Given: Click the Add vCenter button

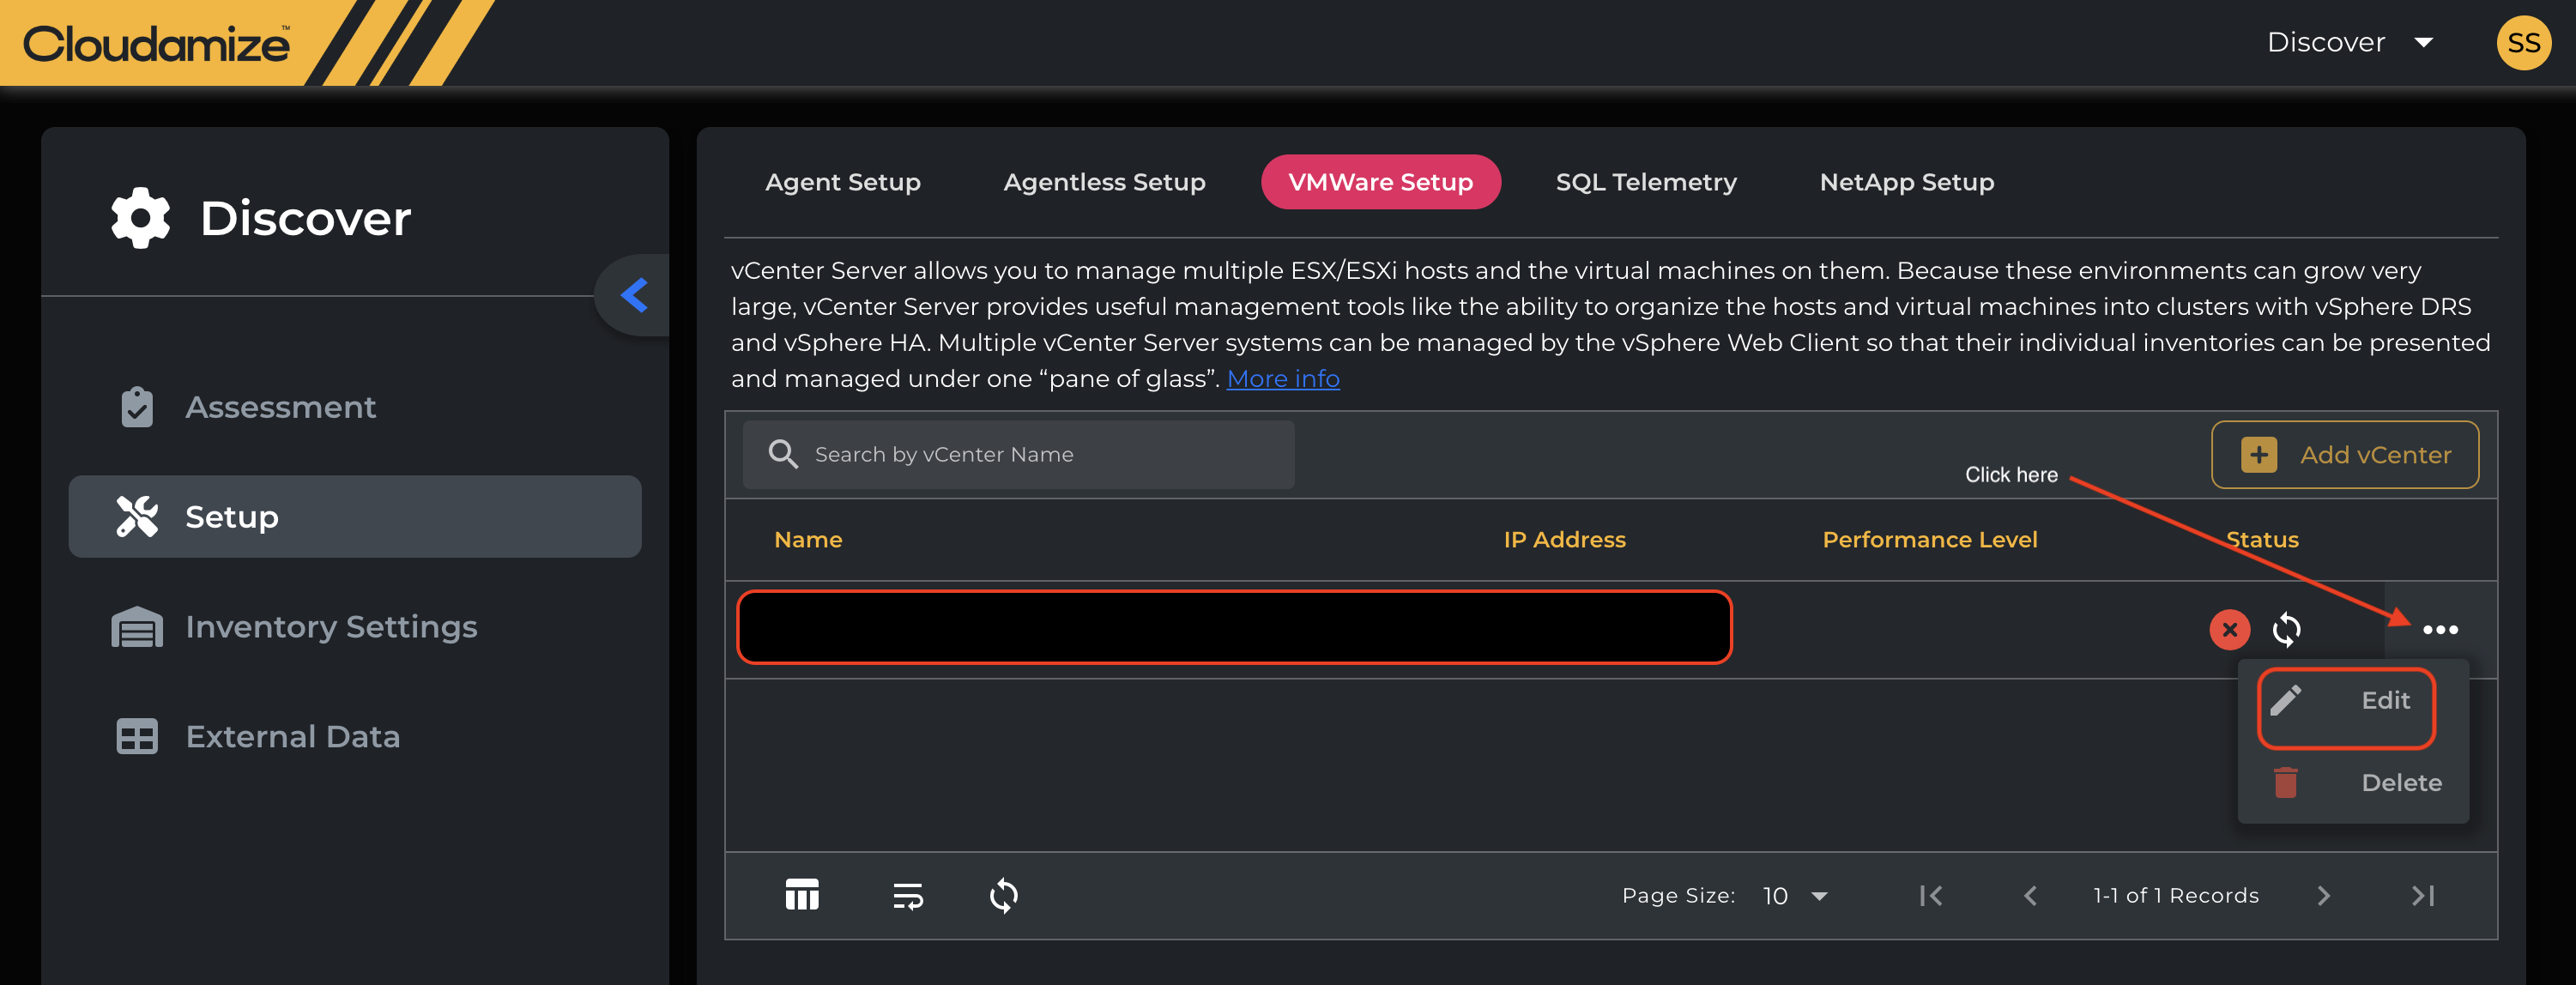Looking at the screenshot, I should (x=2344, y=455).
